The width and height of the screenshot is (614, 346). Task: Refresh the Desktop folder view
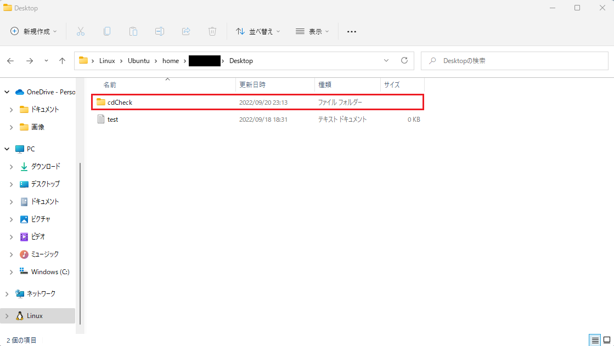click(x=404, y=60)
